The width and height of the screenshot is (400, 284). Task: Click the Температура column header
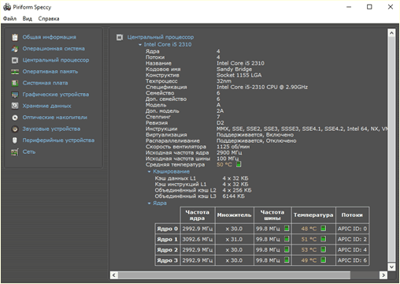[313, 215]
